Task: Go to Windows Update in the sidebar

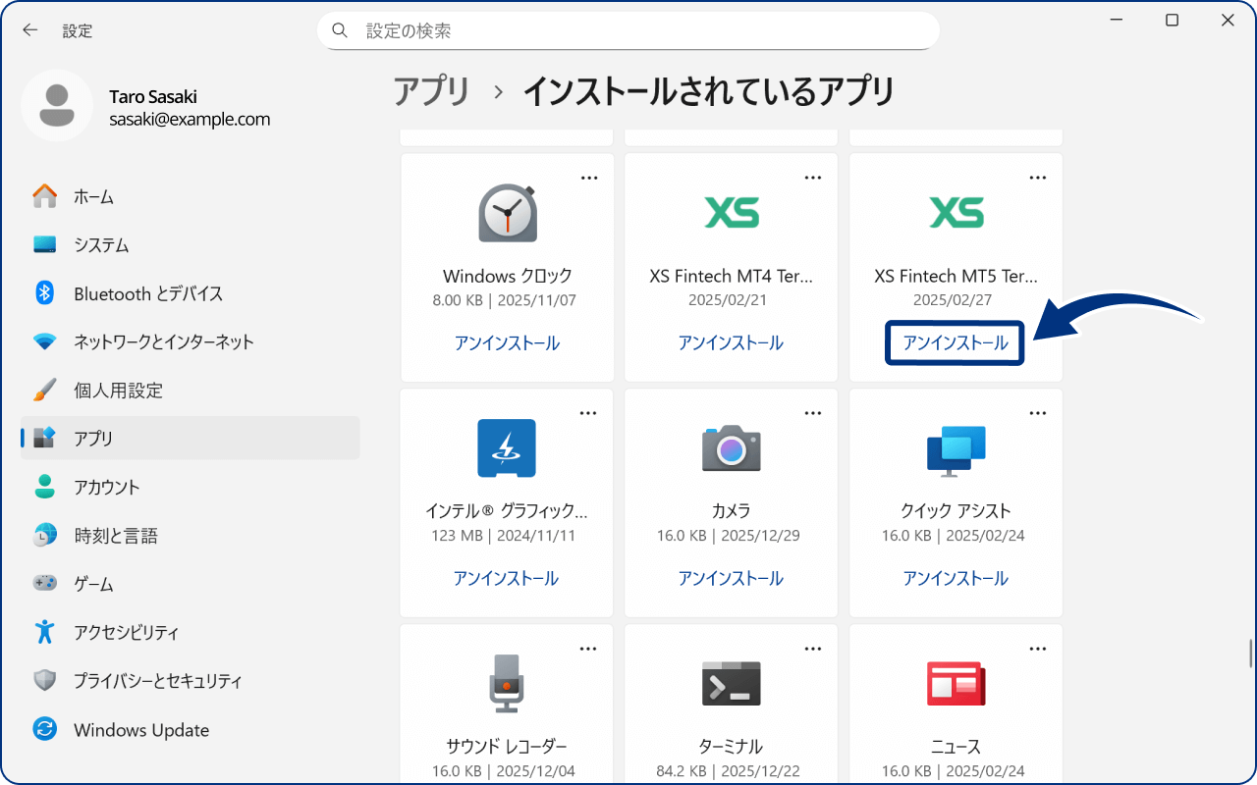Action: (140, 730)
